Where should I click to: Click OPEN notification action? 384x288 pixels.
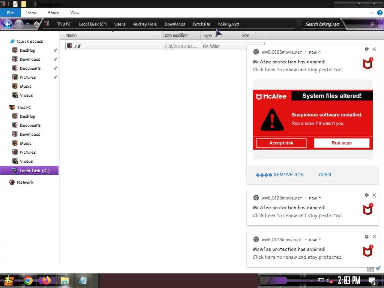[x=325, y=175]
